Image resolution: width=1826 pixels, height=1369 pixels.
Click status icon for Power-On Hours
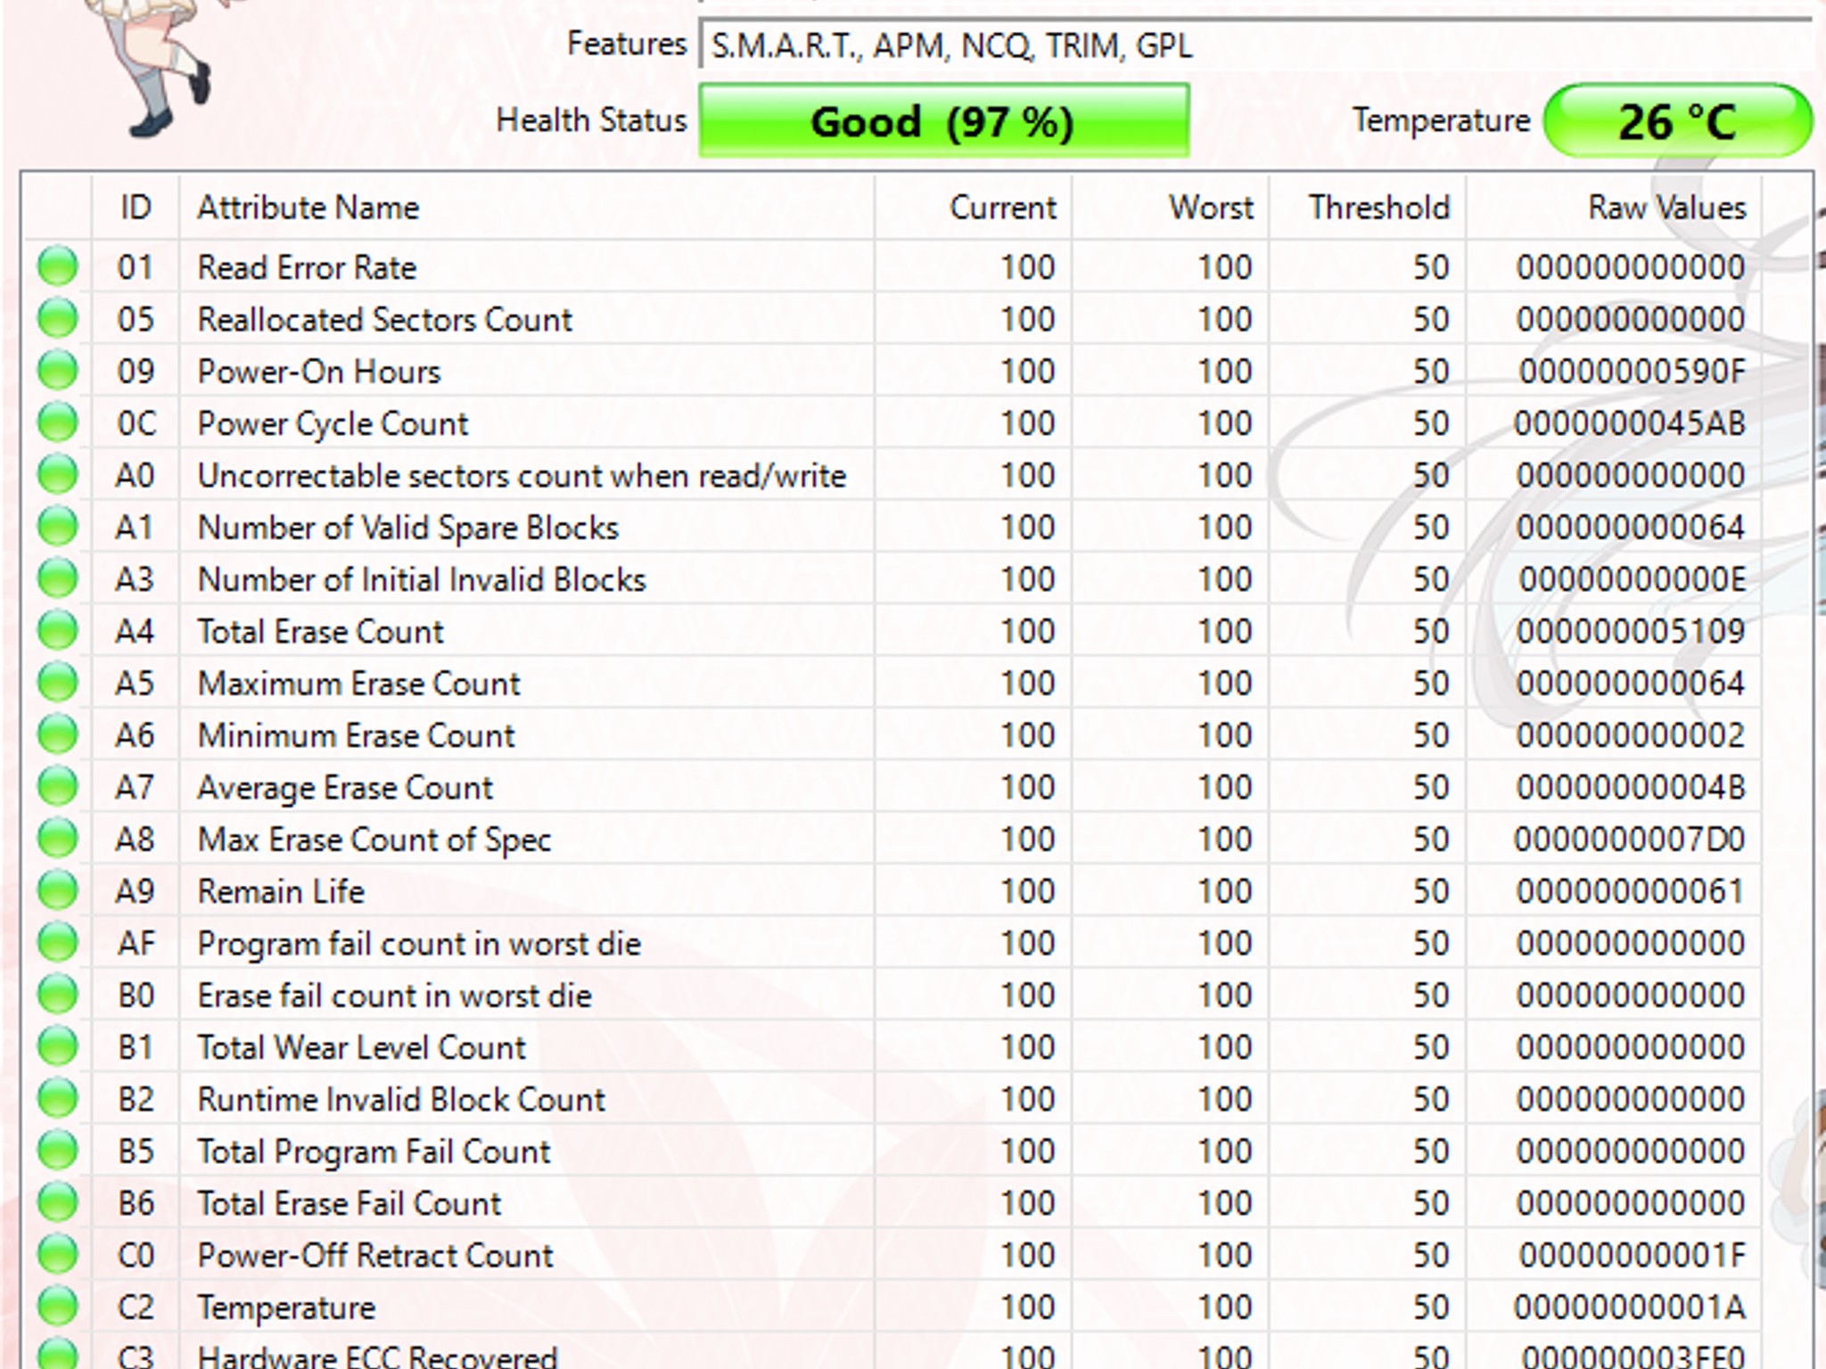click(x=58, y=371)
